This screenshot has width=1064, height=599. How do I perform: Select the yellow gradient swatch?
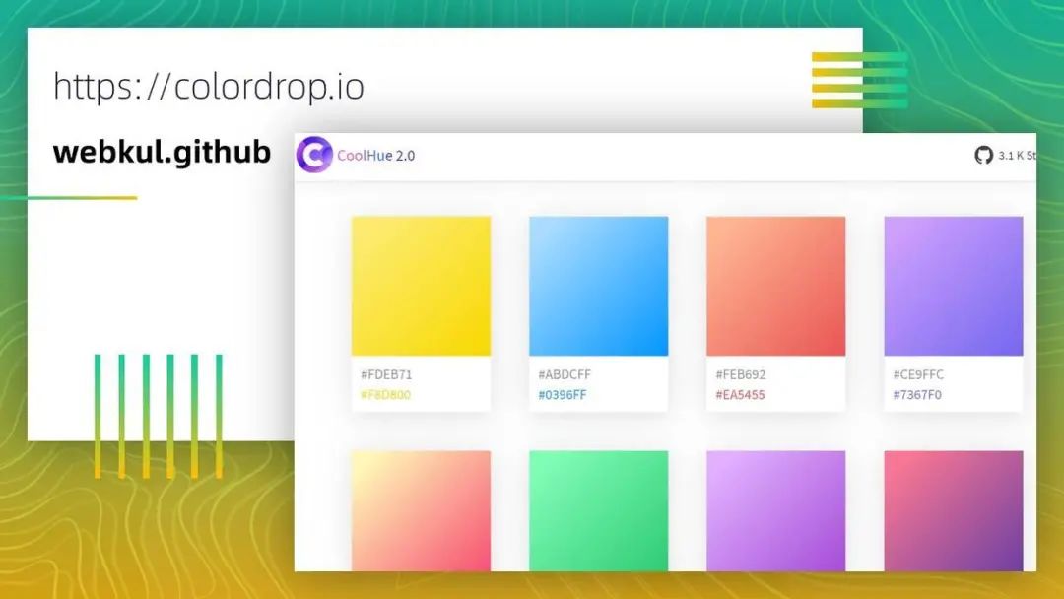(x=421, y=286)
